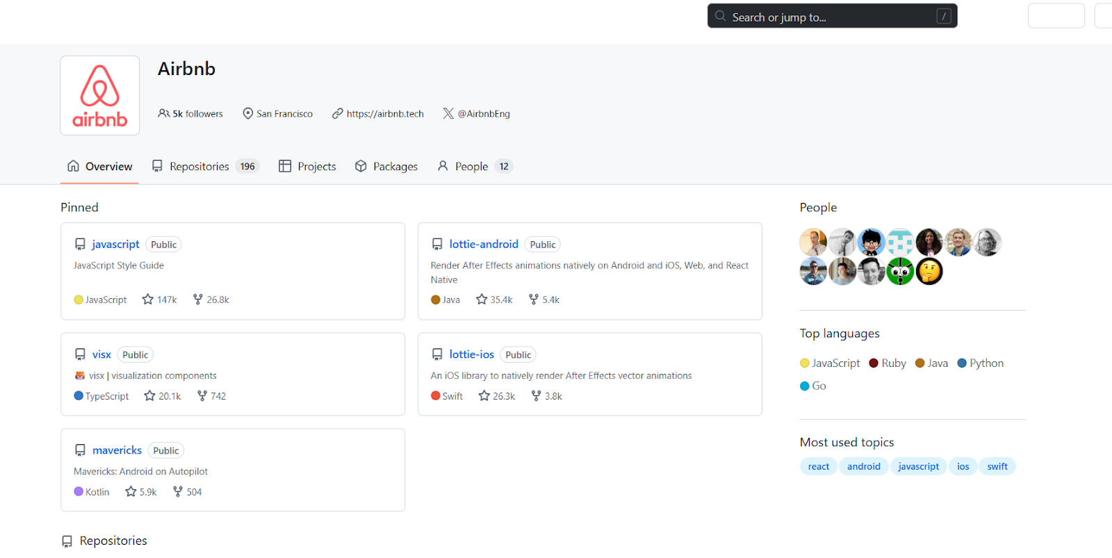Click the star icon showing 26.3k
This screenshot has width=1112, height=558.
pyautogui.click(x=484, y=396)
